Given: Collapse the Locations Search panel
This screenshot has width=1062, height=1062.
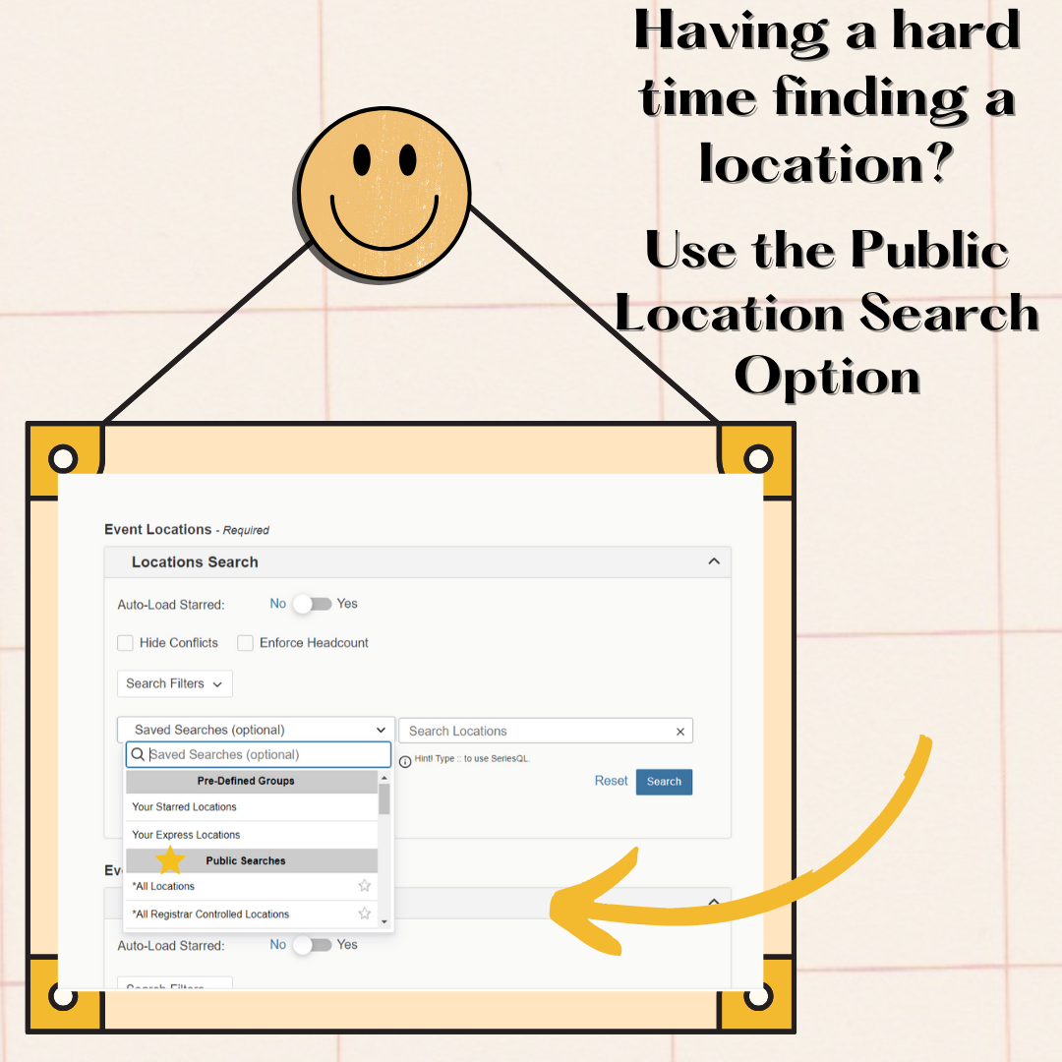Looking at the screenshot, I should (714, 561).
